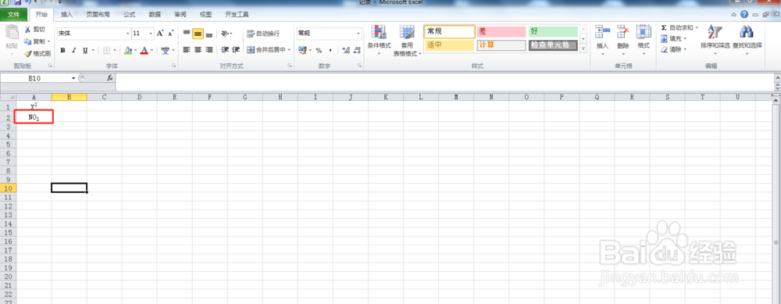Click the phonetic guide (文) icon
781x304 pixels.
point(165,50)
